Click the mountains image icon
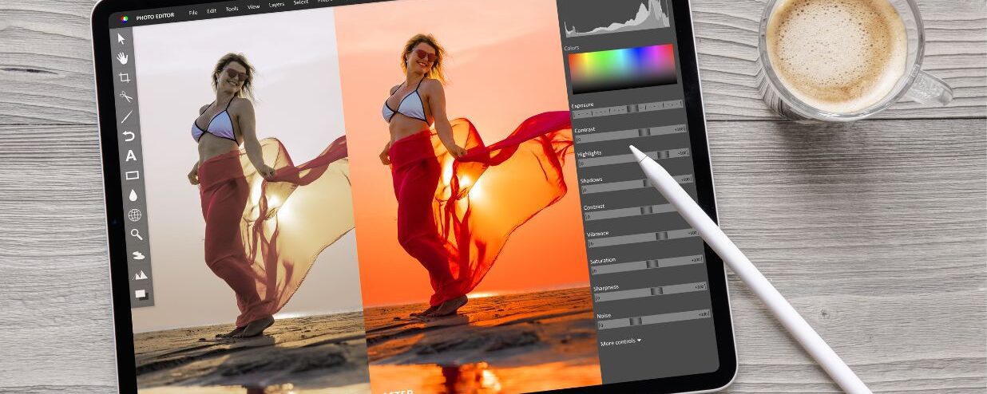This screenshot has width=987, height=394. (140, 274)
